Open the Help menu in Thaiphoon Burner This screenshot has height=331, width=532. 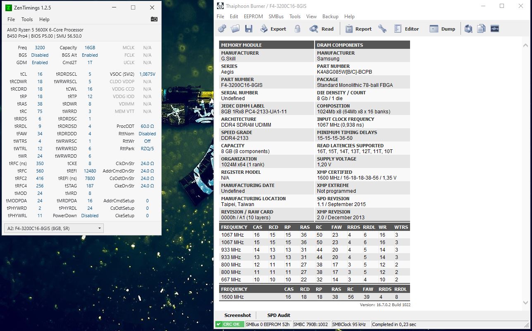pyautogui.click(x=349, y=17)
